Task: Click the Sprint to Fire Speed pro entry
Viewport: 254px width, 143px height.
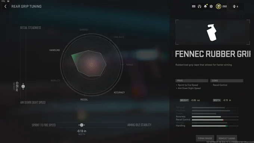Action: point(188,85)
